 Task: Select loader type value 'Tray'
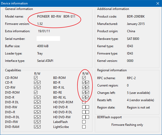40,53
